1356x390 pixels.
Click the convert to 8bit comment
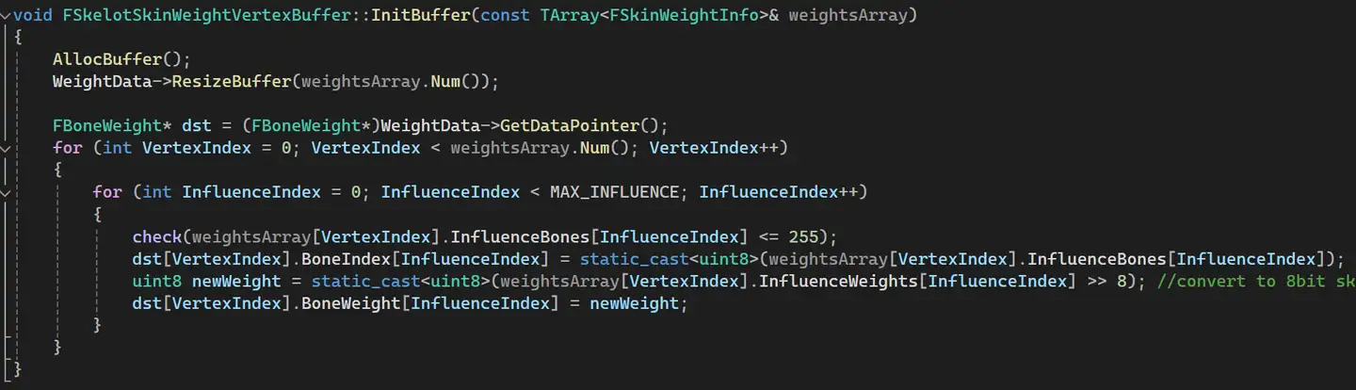tap(1256, 281)
